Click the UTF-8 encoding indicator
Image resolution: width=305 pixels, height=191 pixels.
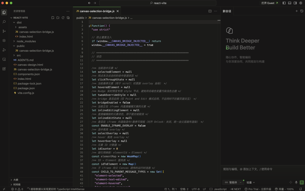[x=195, y=189]
